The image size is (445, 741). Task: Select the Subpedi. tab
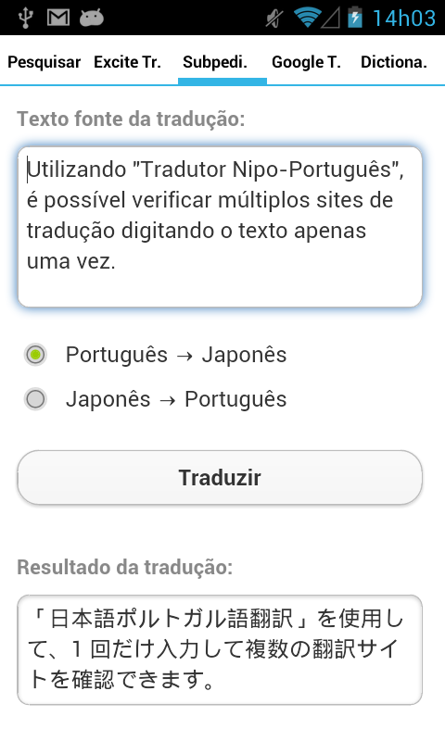(x=215, y=62)
